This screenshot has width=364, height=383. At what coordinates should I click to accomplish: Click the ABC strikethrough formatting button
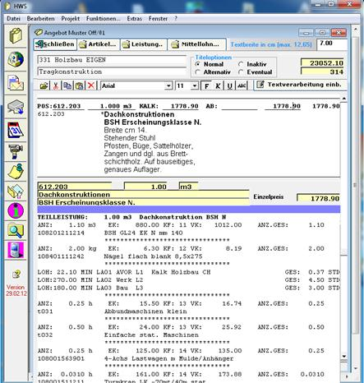point(242,85)
